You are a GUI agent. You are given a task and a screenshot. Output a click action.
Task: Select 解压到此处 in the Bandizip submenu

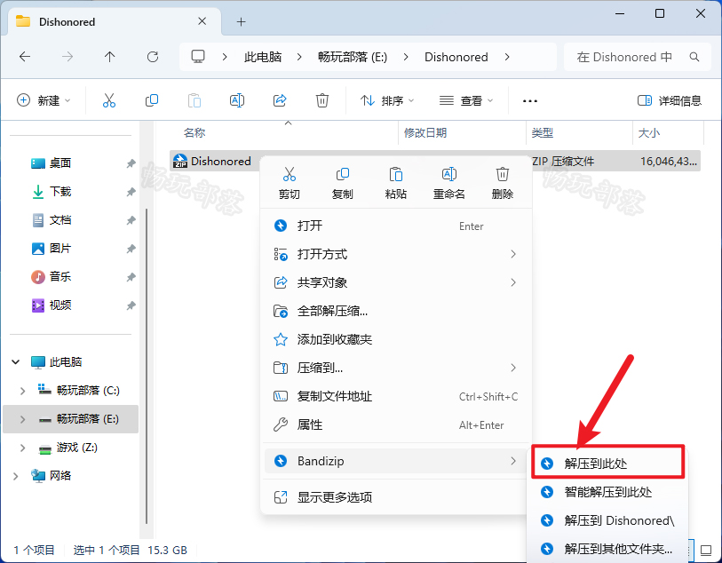click(607, 464)
